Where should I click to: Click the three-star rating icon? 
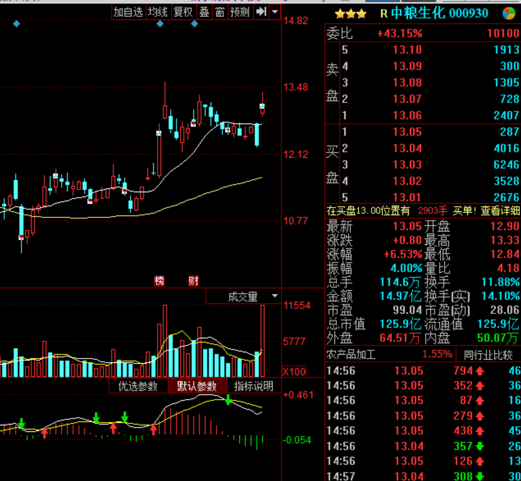(x=351, y=14)
